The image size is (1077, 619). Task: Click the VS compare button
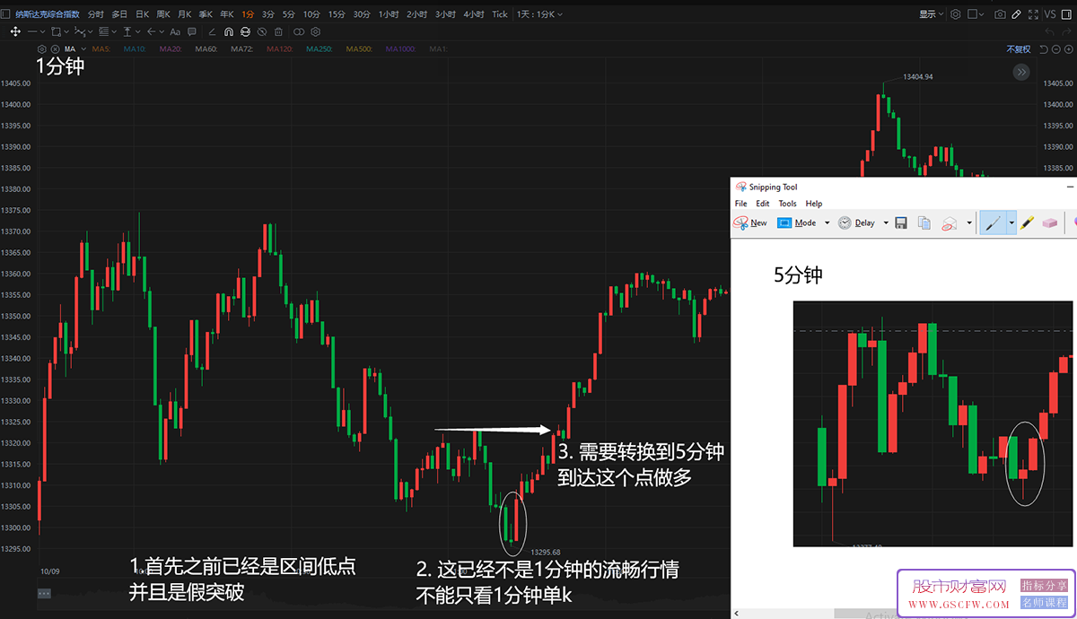pyautogui.click(x=1050, y=14)
